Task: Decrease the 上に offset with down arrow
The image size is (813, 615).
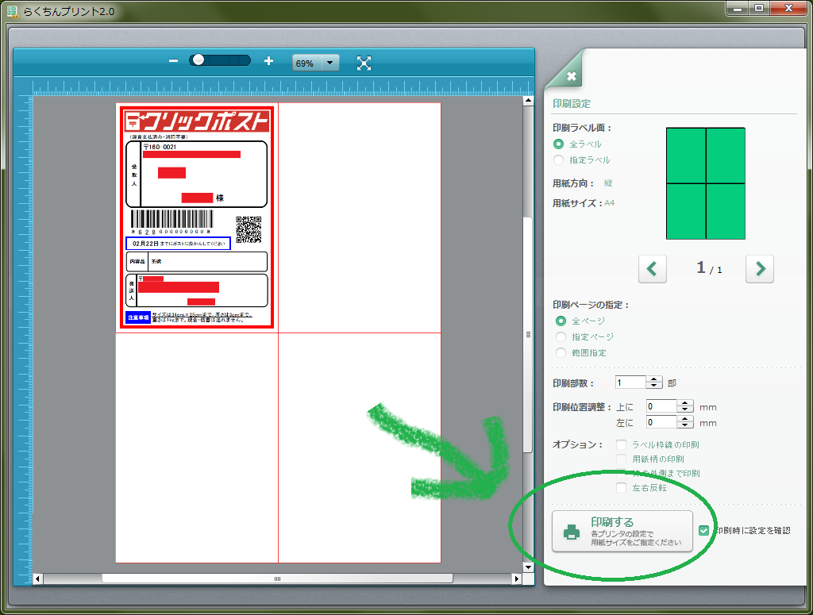Action: pyautogui.click(x=685, y=409)
